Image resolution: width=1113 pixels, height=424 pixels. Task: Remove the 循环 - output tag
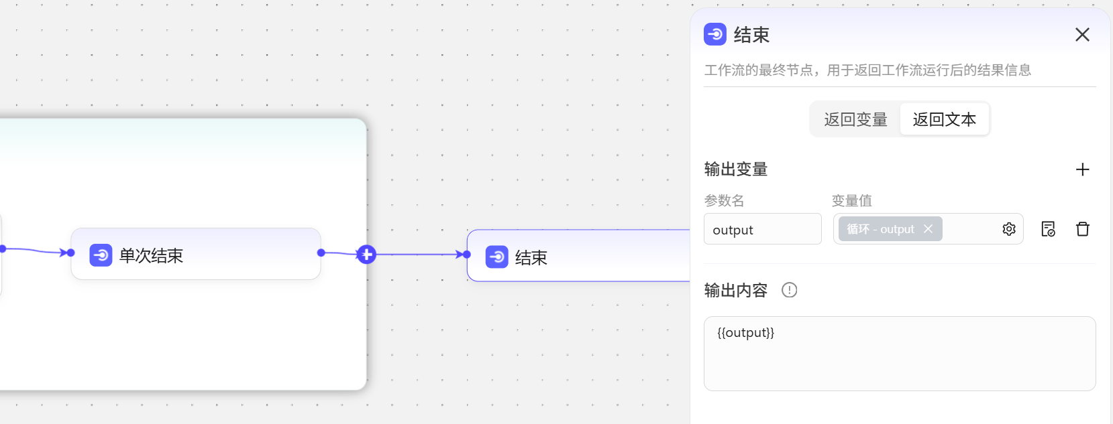pos(928,229)
